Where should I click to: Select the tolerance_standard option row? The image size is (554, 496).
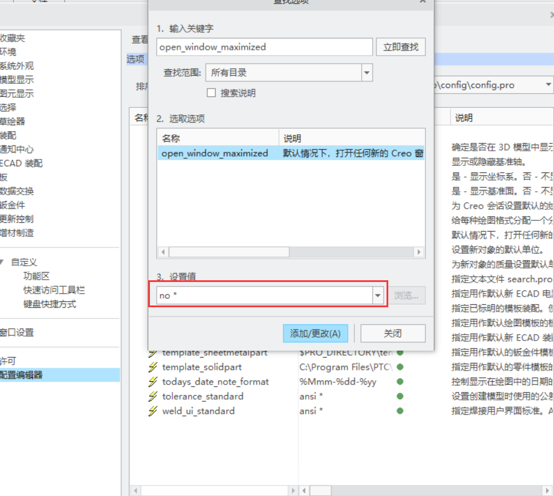click(203, 396)
